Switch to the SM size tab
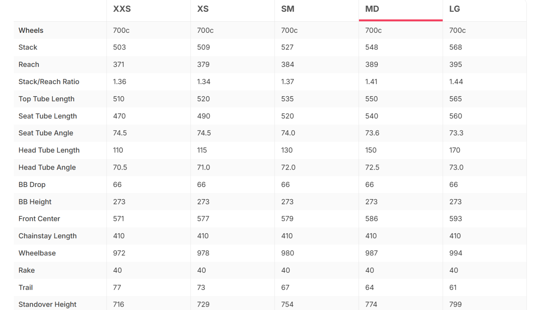 tap(288, 9)
